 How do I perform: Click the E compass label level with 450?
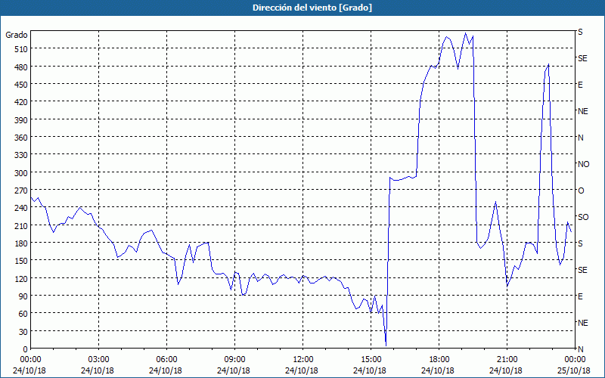pyautogui.click(x=580, y=85)
